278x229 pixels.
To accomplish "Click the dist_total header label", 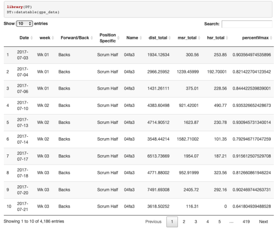I will point(158,38).
